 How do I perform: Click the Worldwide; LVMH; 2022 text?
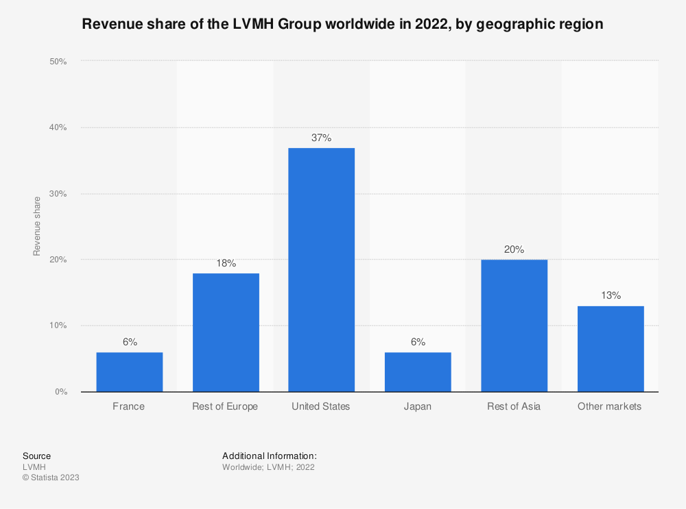click(x=268, y=467)
